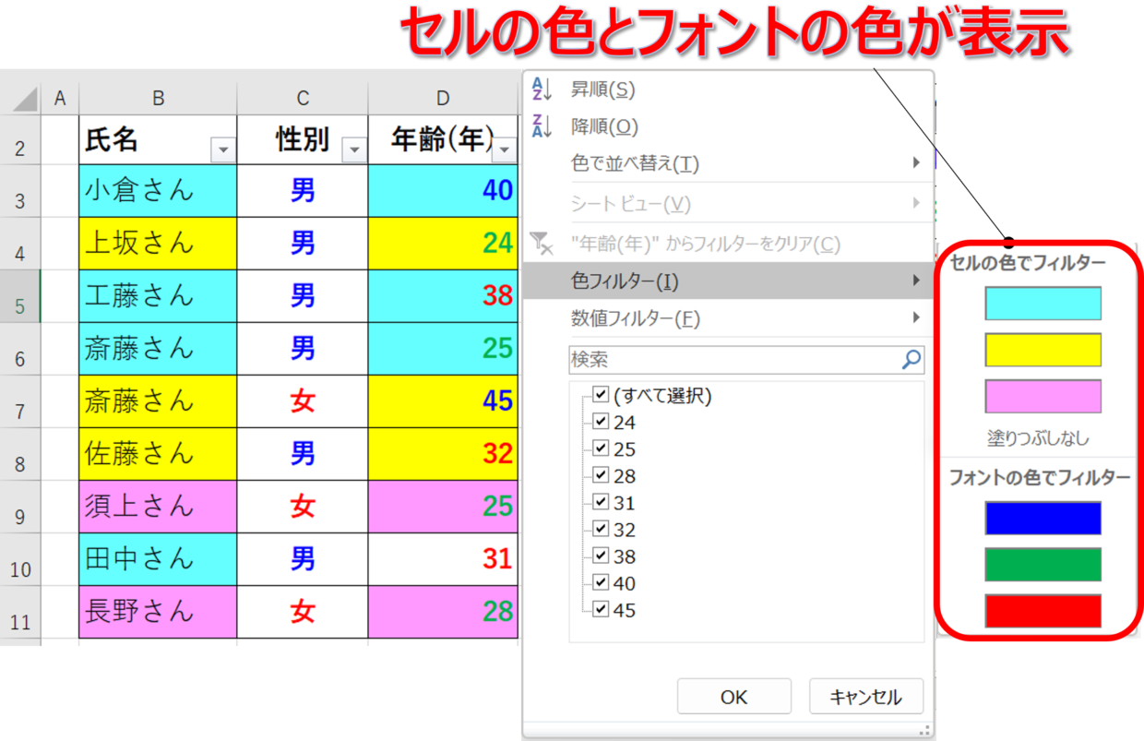Select column C header

coord(303,99)
